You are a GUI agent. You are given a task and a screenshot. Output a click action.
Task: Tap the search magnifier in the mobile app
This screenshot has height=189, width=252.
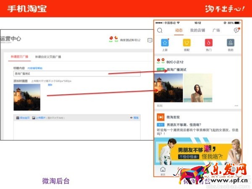point(160,30)
